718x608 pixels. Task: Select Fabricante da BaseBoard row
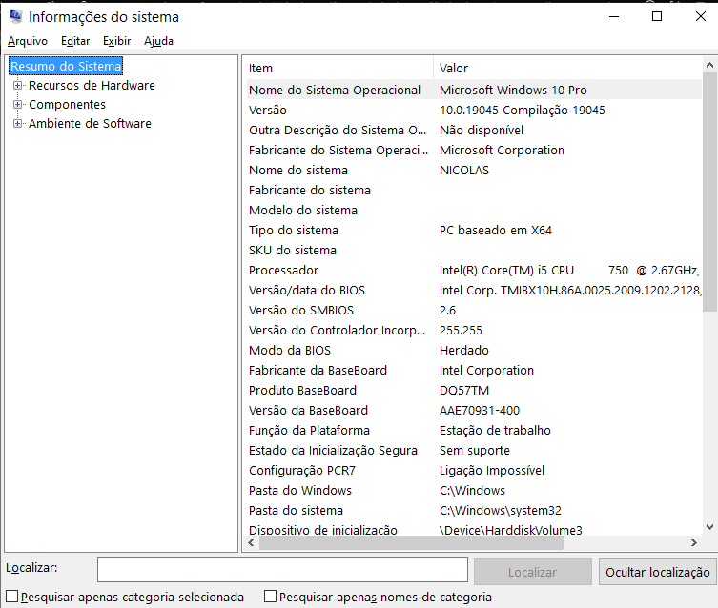(x=474, y=371)
